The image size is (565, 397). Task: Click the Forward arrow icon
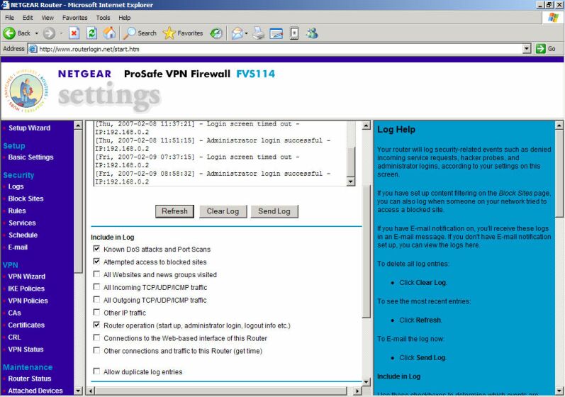49,33
